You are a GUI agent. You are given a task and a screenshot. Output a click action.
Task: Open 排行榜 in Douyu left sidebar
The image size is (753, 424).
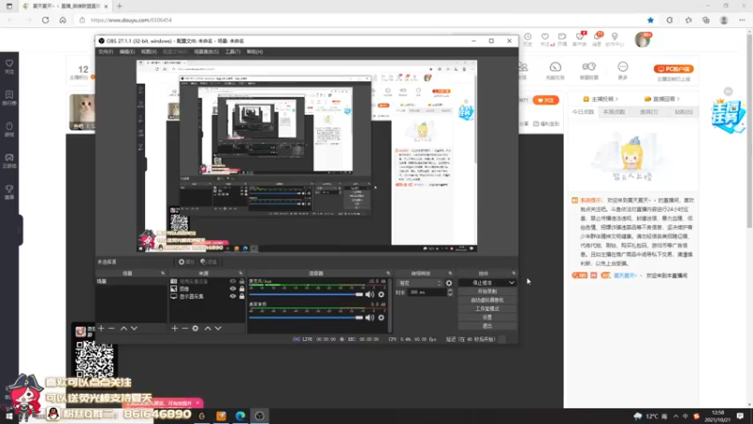click(9, 98)
